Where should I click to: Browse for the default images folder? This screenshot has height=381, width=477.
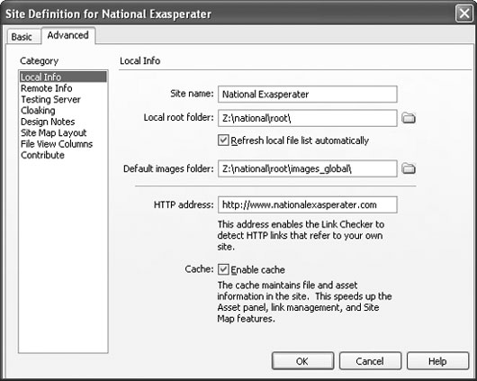point(409,168)
